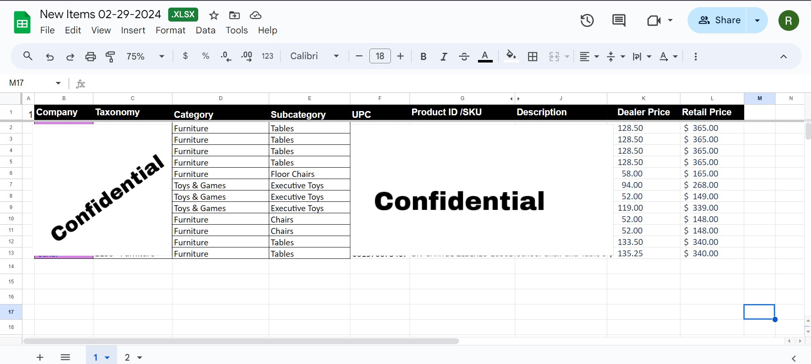Open sheet 1 tab options arrow
Screen dimensions: 811x364
[x=107, y=358]
